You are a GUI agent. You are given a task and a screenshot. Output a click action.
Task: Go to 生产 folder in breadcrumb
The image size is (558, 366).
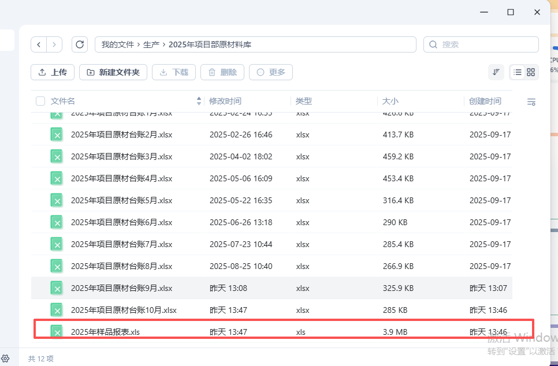click(151, 44)
